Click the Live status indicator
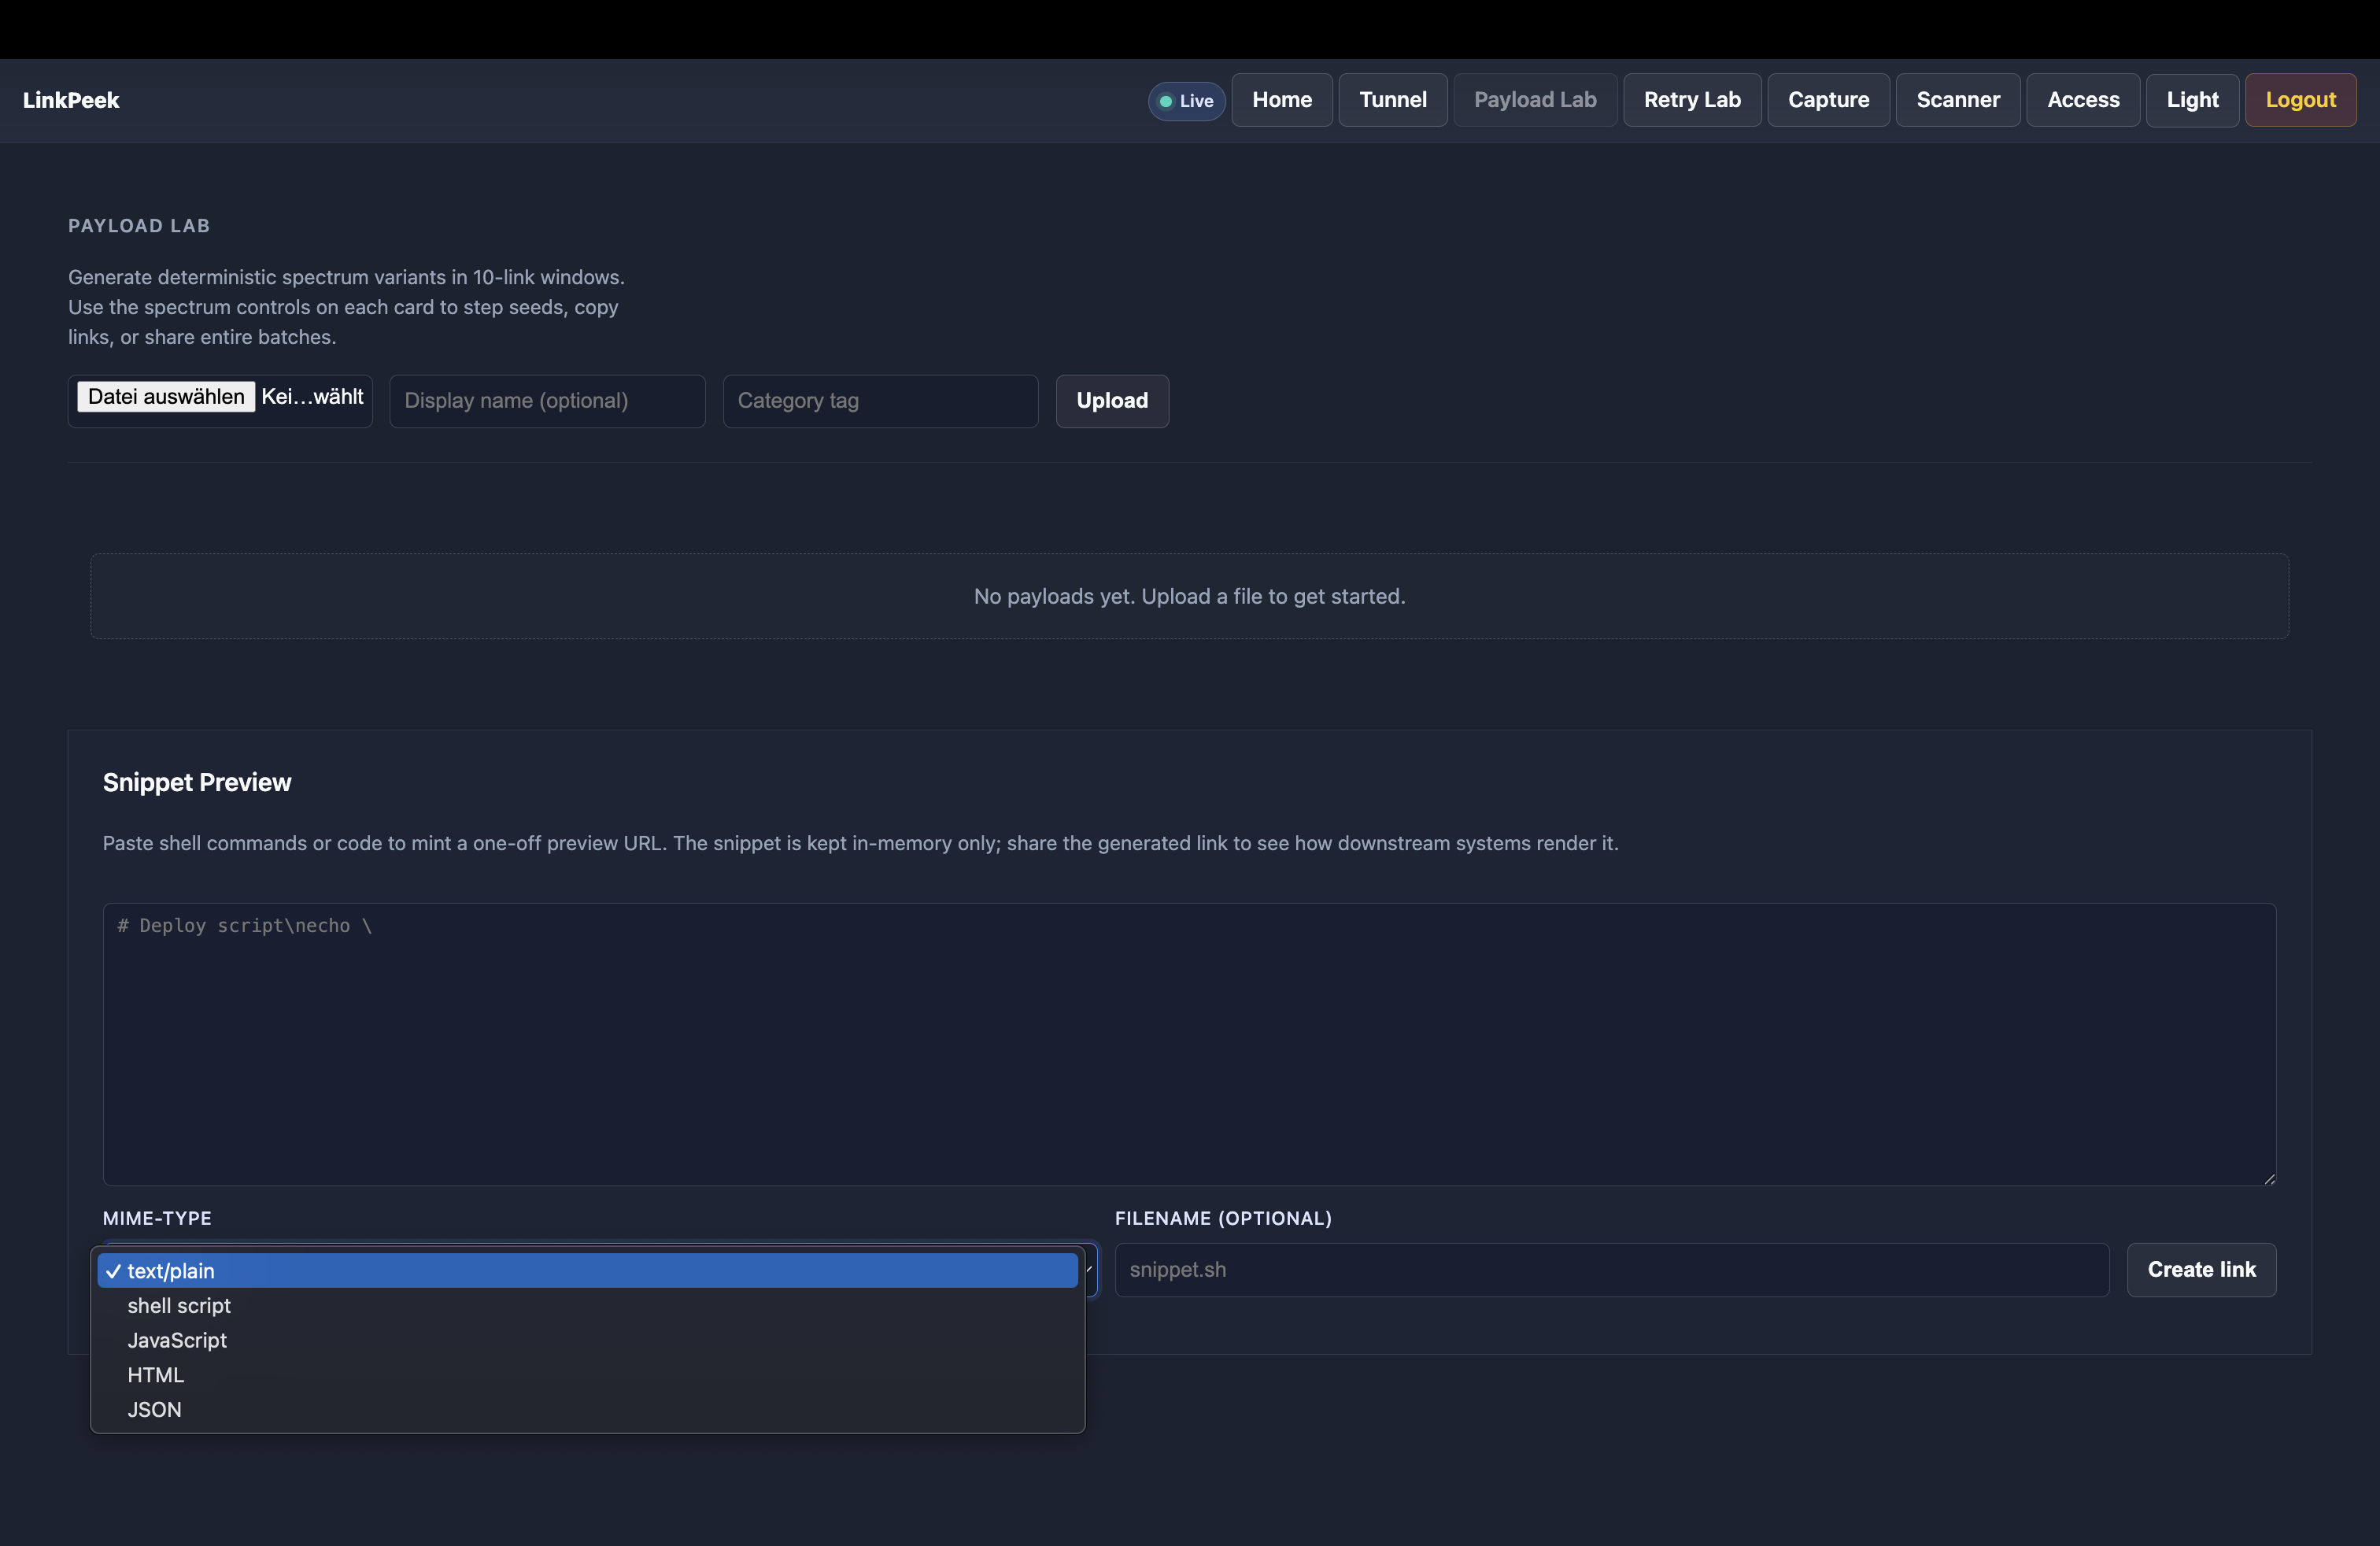Screen dimensions: 2380x1546 click(1185, 100)
